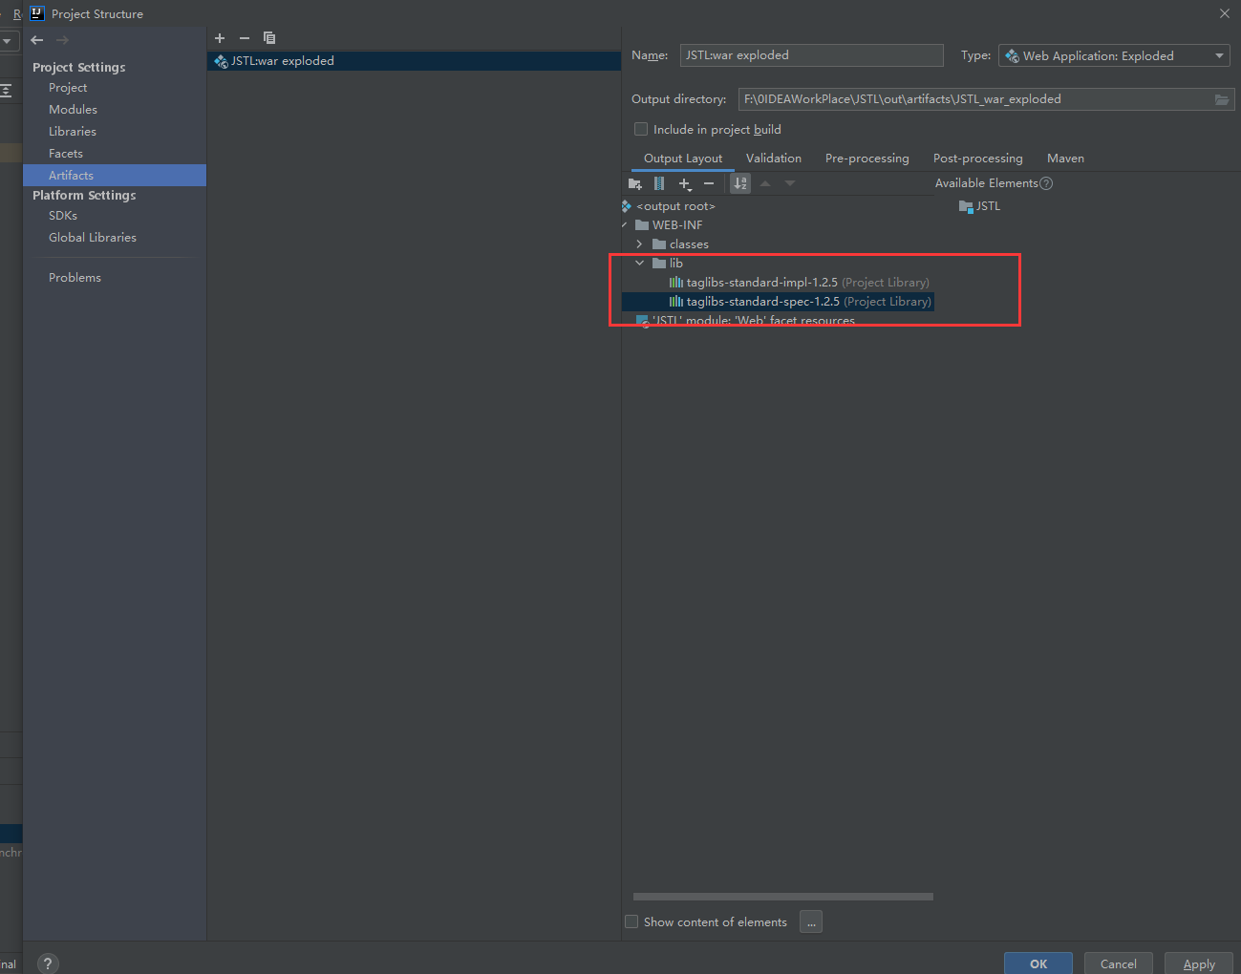Create an archive in output layout

point(659,183)
